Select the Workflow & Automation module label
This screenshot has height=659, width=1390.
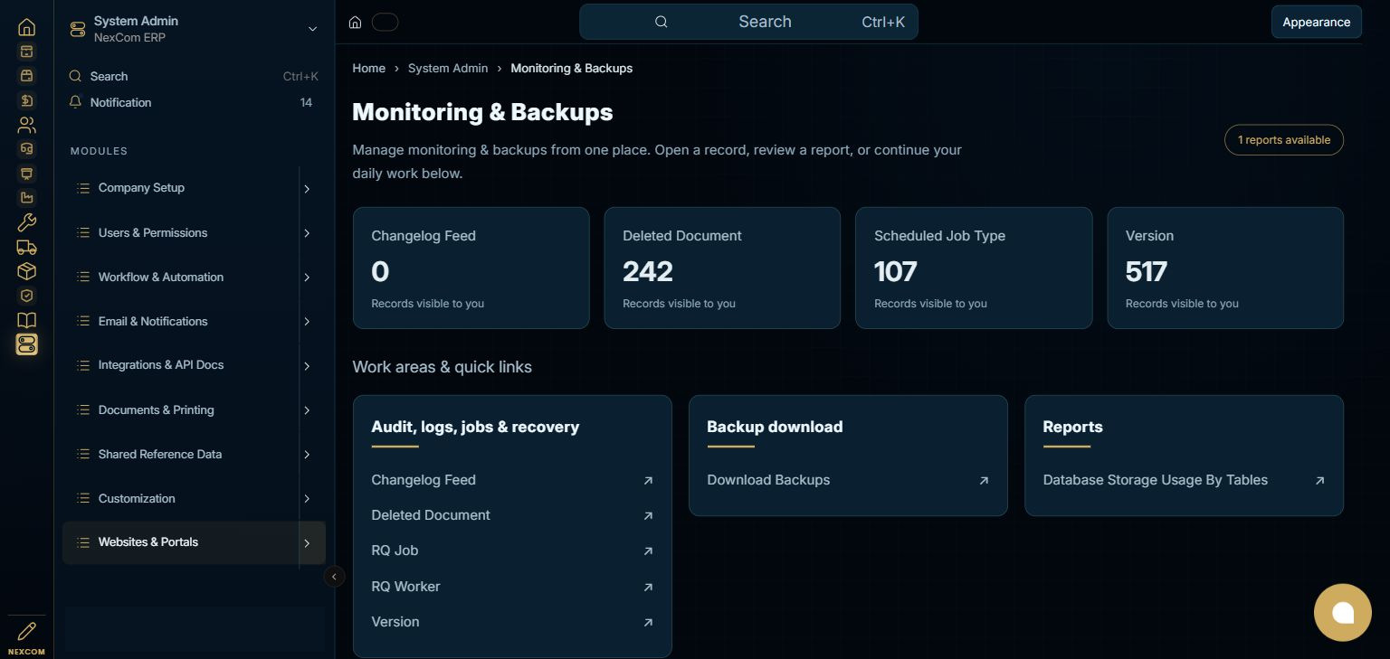161,277
